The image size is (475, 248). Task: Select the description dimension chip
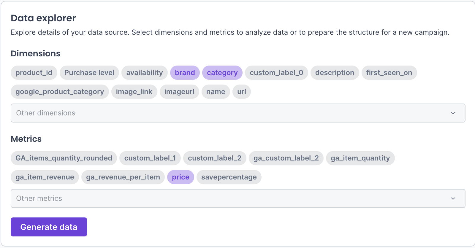[335, 73]
